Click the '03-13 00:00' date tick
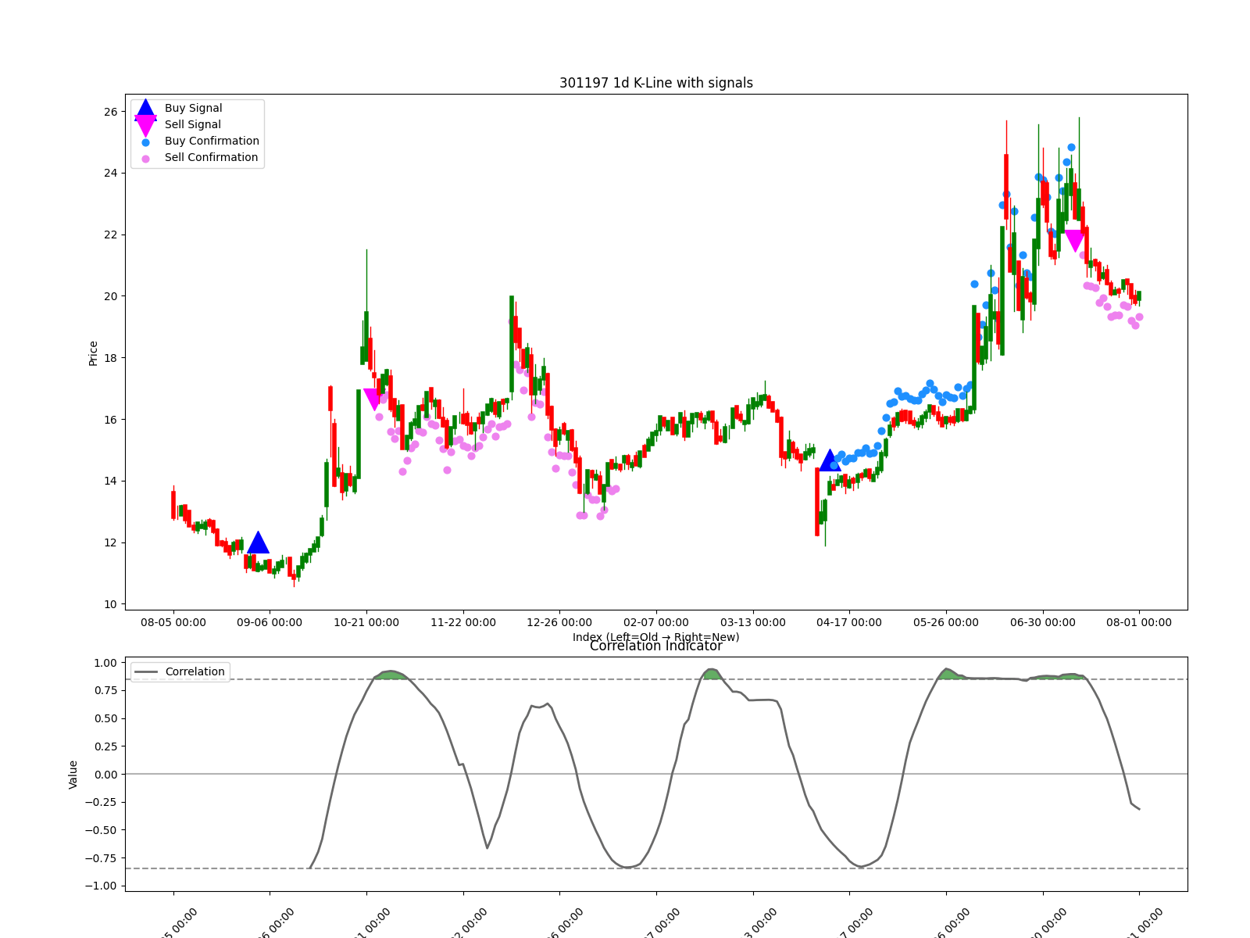Viewport: 1250px width, 938px height. point(753,622)
